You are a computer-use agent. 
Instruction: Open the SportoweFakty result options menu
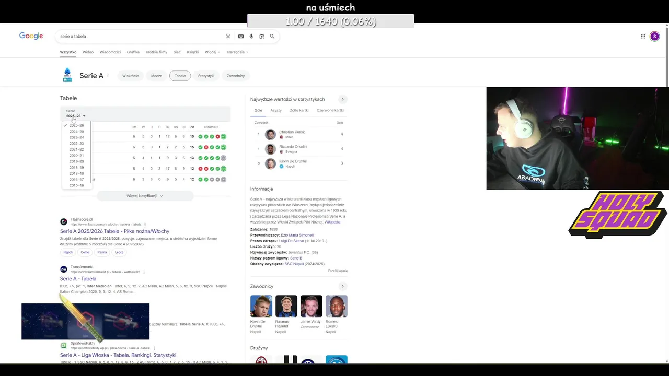point(154,348)
